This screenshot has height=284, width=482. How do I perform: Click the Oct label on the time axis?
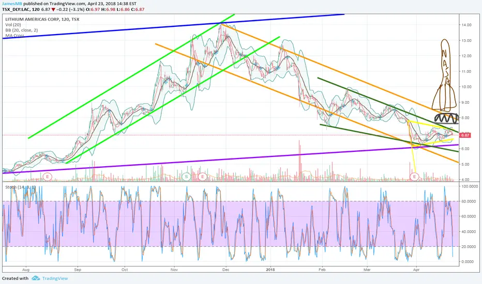pos(125,270)
